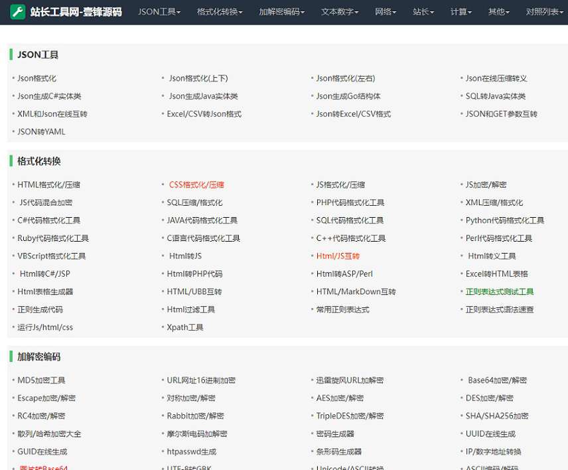Open 迅雷旋风URL加解密 tool

(x=350, y=380)
